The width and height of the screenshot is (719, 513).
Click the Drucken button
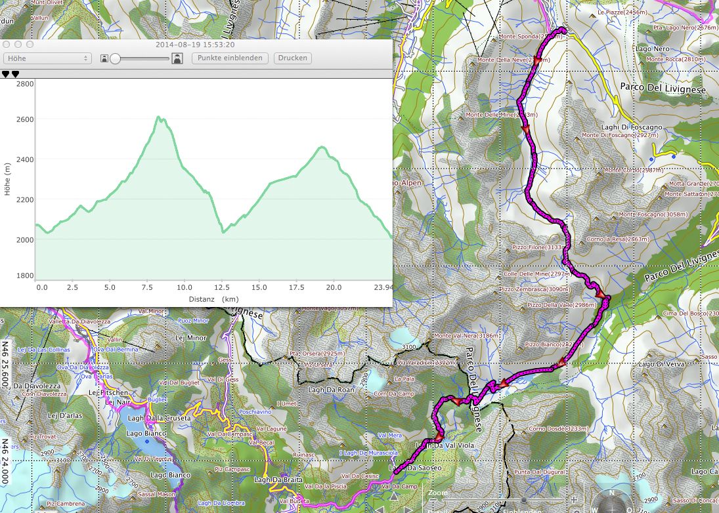(x=293, y=58)
